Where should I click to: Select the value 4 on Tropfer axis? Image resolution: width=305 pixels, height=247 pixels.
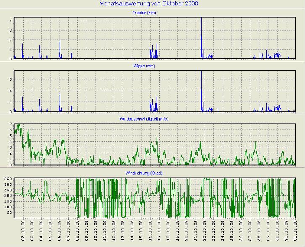(11, 20)
